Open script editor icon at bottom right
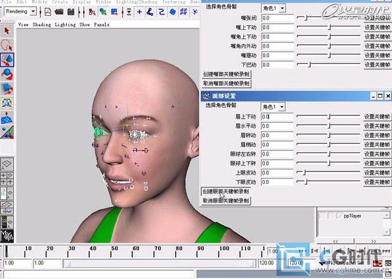392x279 pixels. tap(389, 274)
